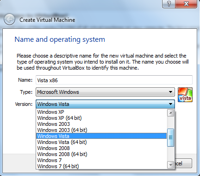Click the Vista OS icon
This screenshot has height=176, width=200.
pos(185,95)
